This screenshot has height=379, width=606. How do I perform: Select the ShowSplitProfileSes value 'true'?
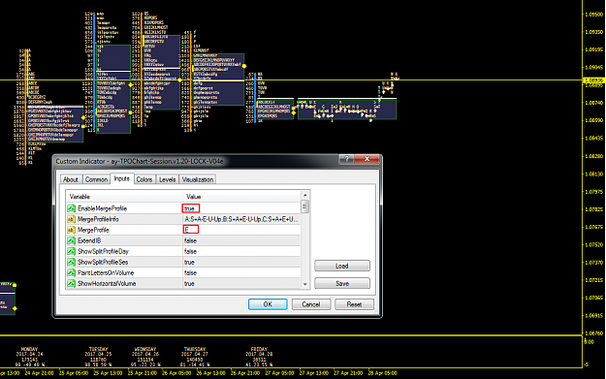click(x=189, y=263)
